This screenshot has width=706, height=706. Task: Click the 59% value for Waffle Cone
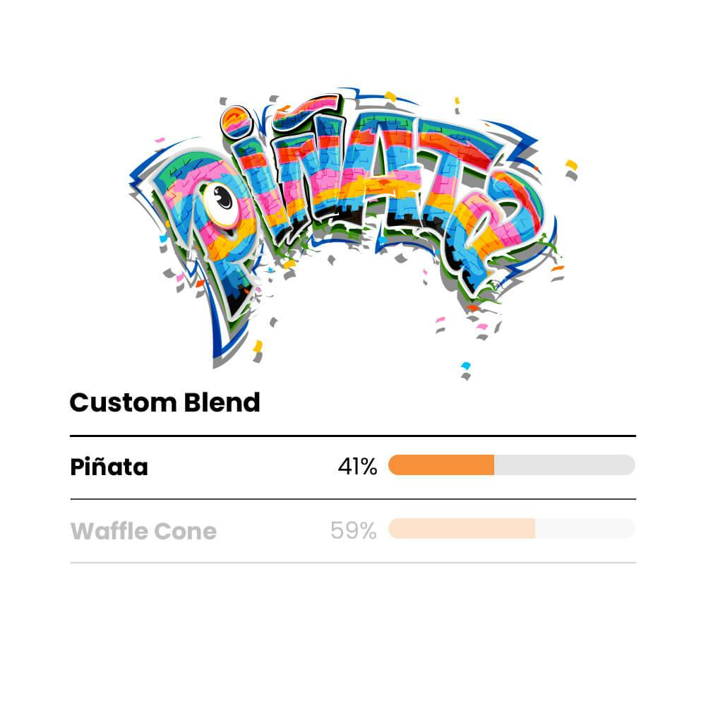pyautogui.click(x=353, y=530)
